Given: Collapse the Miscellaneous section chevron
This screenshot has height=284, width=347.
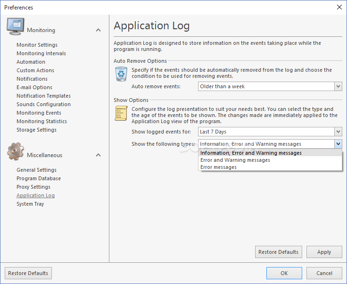Looking at the screenshot, I should (98, 155).
